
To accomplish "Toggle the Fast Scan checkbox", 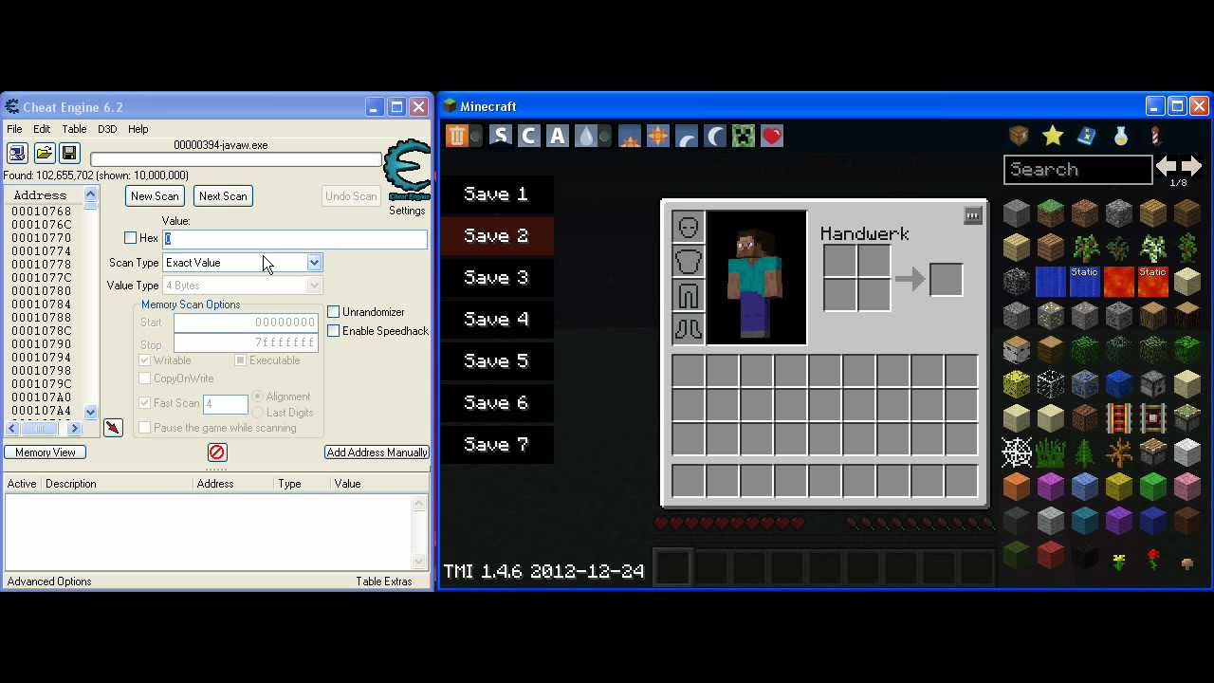I will tap(145, 403).
